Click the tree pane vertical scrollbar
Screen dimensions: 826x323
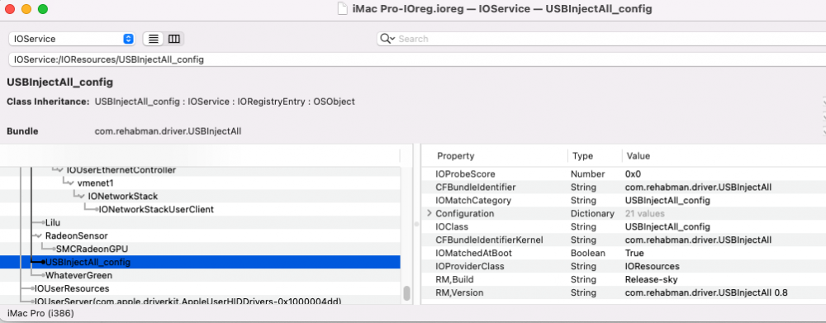(406, 293)
